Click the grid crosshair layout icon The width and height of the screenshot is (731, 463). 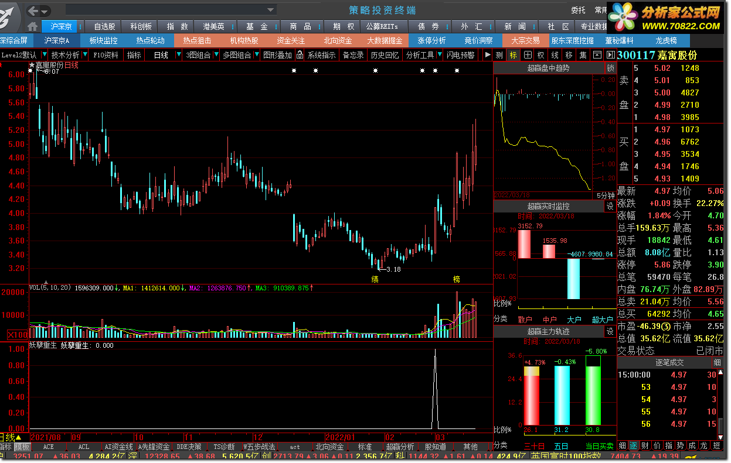click(x=528, y=55)
